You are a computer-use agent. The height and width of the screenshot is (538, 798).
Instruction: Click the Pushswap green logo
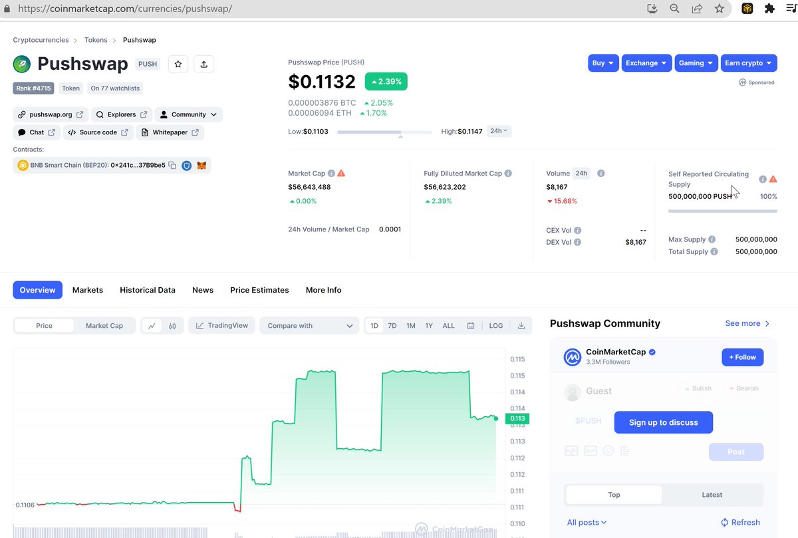(x=22, y=64)
